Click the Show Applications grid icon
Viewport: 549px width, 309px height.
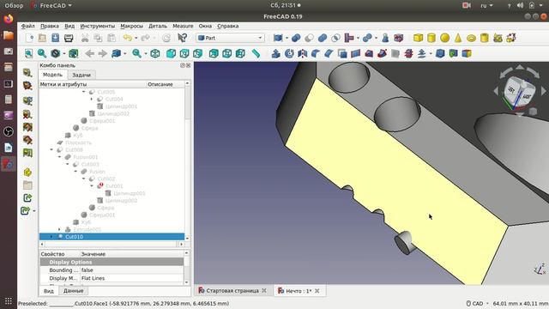(x=9, y=301)
